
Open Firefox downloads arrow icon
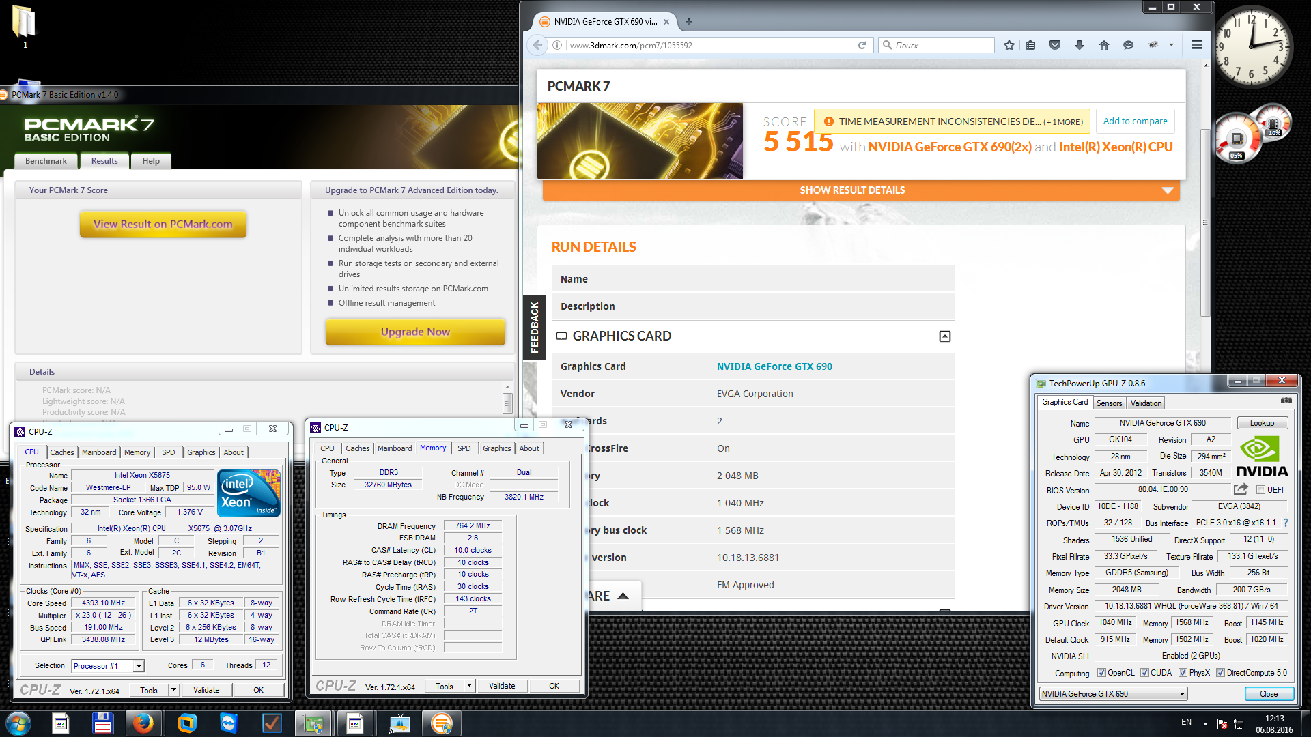coord(1080,45)
